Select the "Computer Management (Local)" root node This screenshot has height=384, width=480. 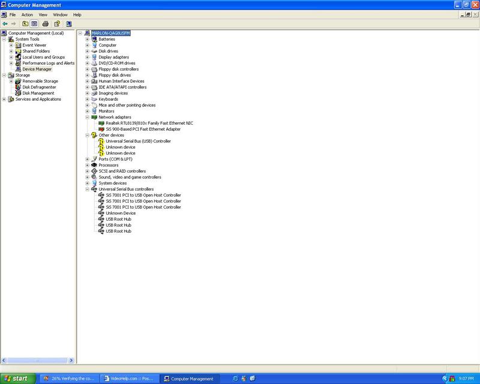point(36,33)
